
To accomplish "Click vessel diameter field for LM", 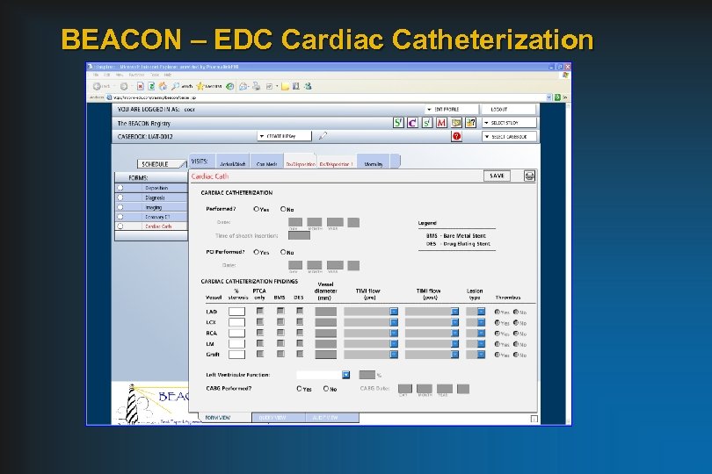I will 326,344.
